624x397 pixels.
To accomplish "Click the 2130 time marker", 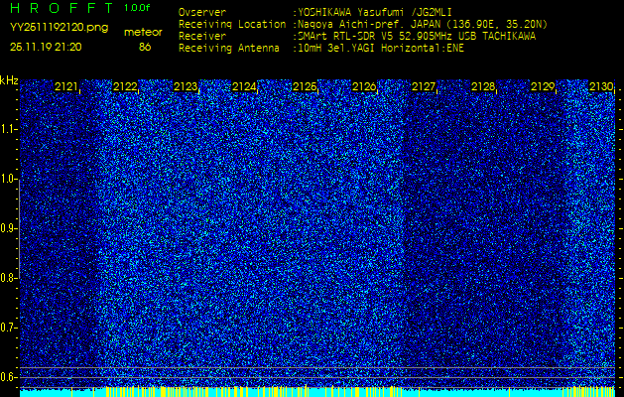I will coord(602,86).
